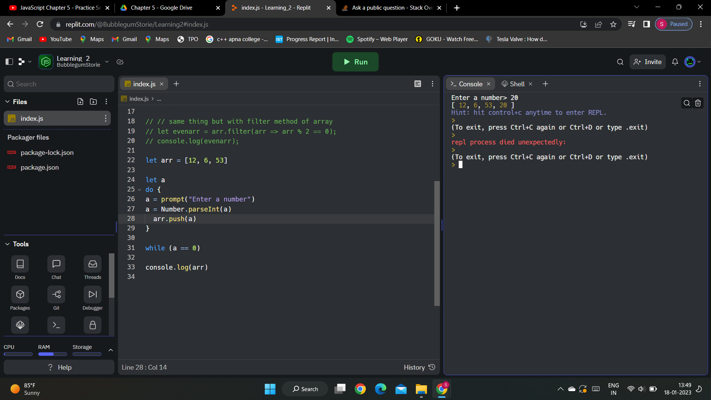Screen dimensions: 711x400
Task: Click the index.js breadcrumb
Action: pos(139,99)
